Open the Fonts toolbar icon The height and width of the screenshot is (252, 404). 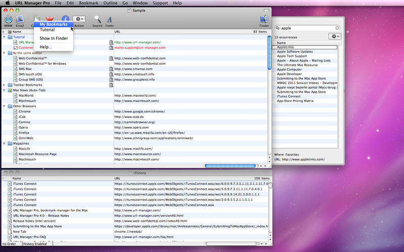coord(110,20)
